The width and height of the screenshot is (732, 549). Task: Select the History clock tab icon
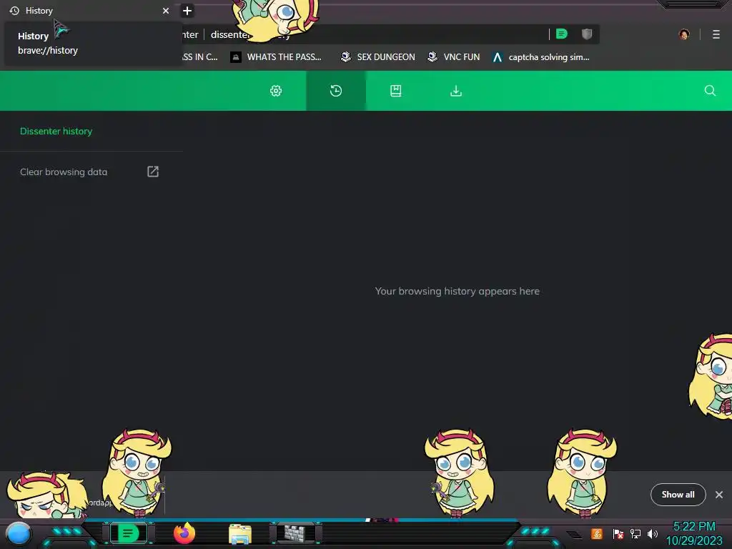pos(336,91)
